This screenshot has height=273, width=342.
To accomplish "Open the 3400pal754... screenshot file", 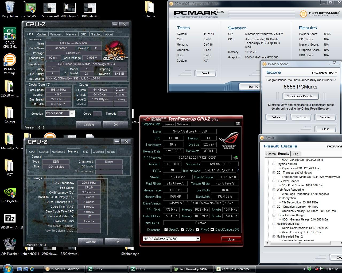I will (90, 10).
